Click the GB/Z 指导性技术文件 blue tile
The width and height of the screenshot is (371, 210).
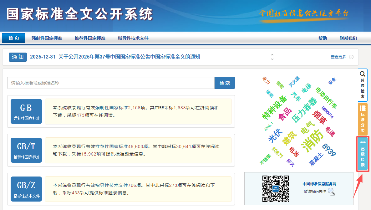[26, 189]
